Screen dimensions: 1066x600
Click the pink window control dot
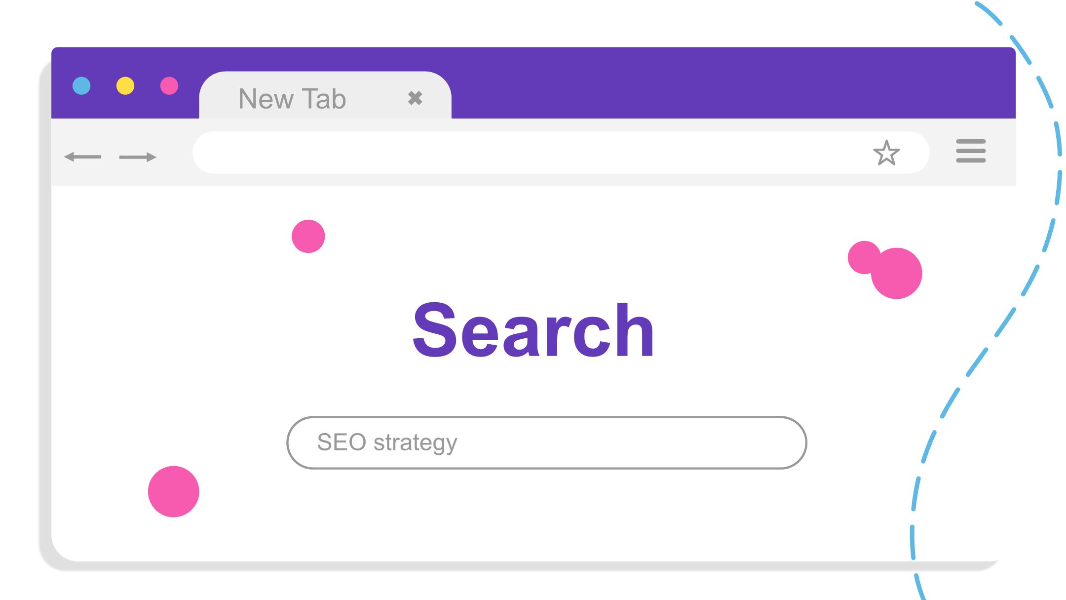tap(169, 86)
